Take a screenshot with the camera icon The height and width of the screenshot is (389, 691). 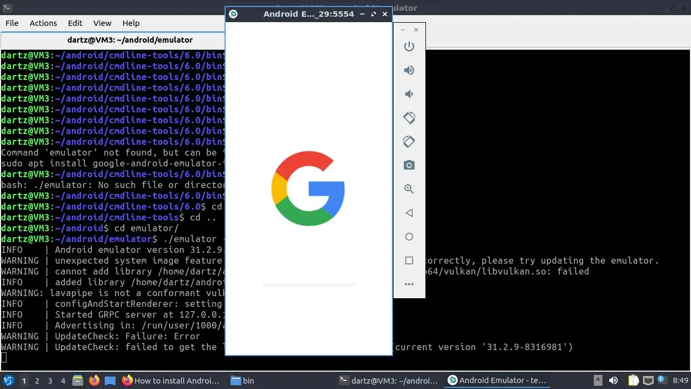[x=409, y=165]
